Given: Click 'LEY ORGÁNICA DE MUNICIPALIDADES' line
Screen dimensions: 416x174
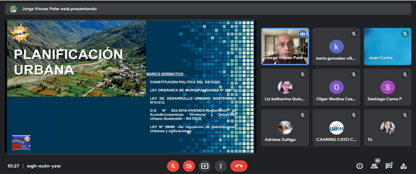Looking at the screenshot, I should pos(193,91).
